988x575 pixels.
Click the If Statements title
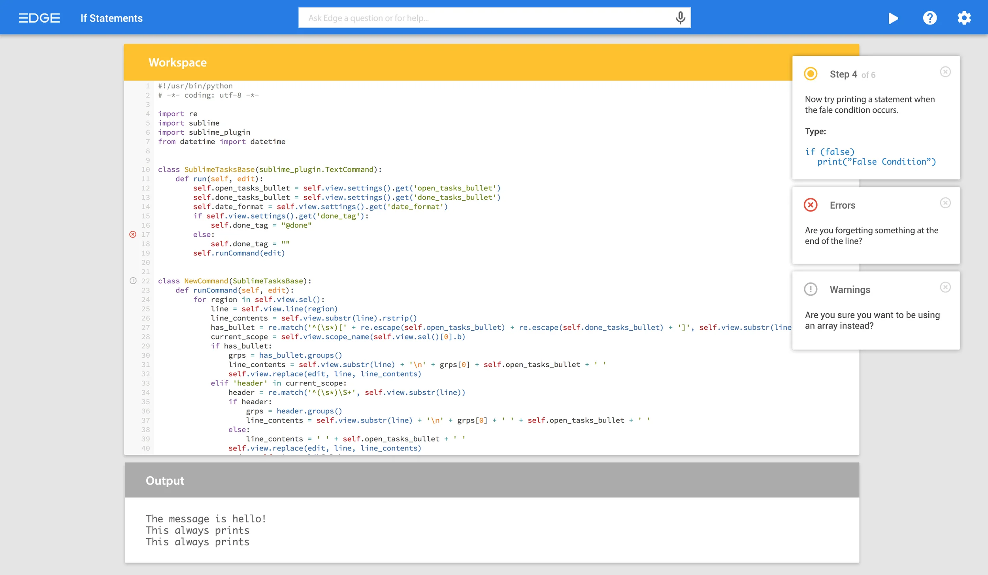111,18
